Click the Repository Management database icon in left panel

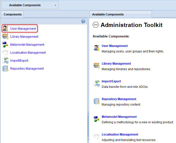(x=5, y=68)
